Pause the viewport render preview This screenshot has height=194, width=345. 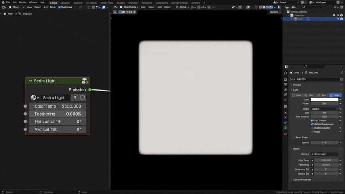279,7
